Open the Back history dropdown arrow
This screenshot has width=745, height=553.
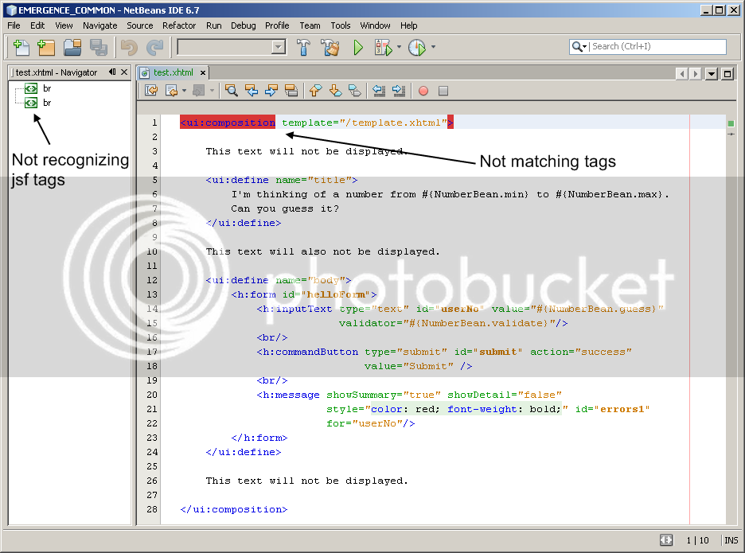point(185,90)
